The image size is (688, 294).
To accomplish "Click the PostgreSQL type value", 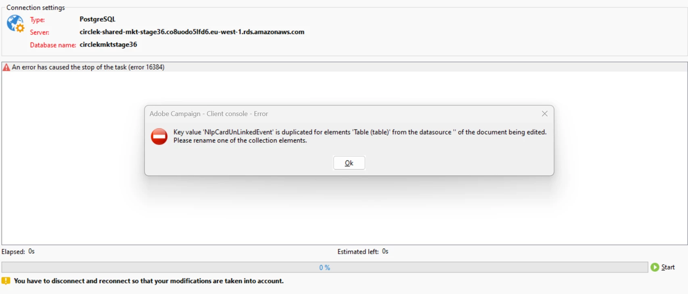I will click(x=97, y=19).
